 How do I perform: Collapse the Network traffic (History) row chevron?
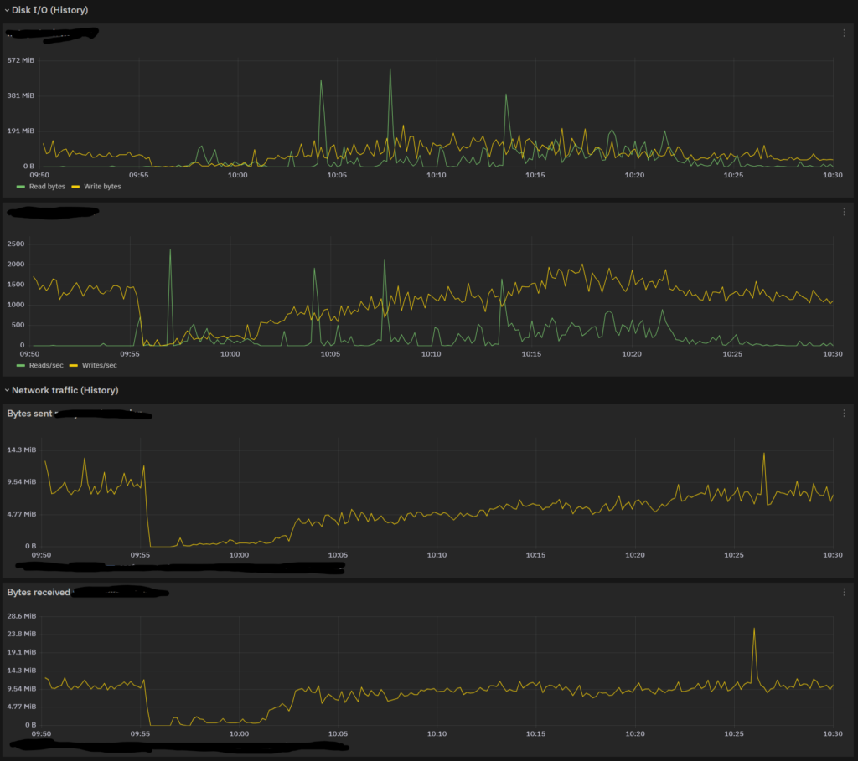coord(7,390)
